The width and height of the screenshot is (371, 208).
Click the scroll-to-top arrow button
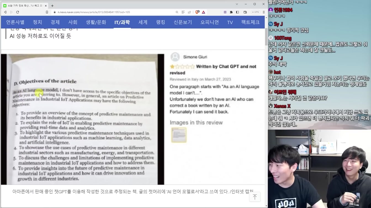click(x=255, y=197)
